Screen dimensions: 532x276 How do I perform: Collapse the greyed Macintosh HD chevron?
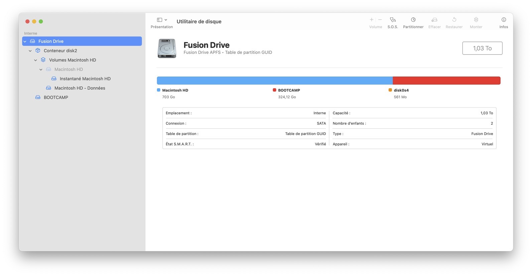tap(41, 70)
